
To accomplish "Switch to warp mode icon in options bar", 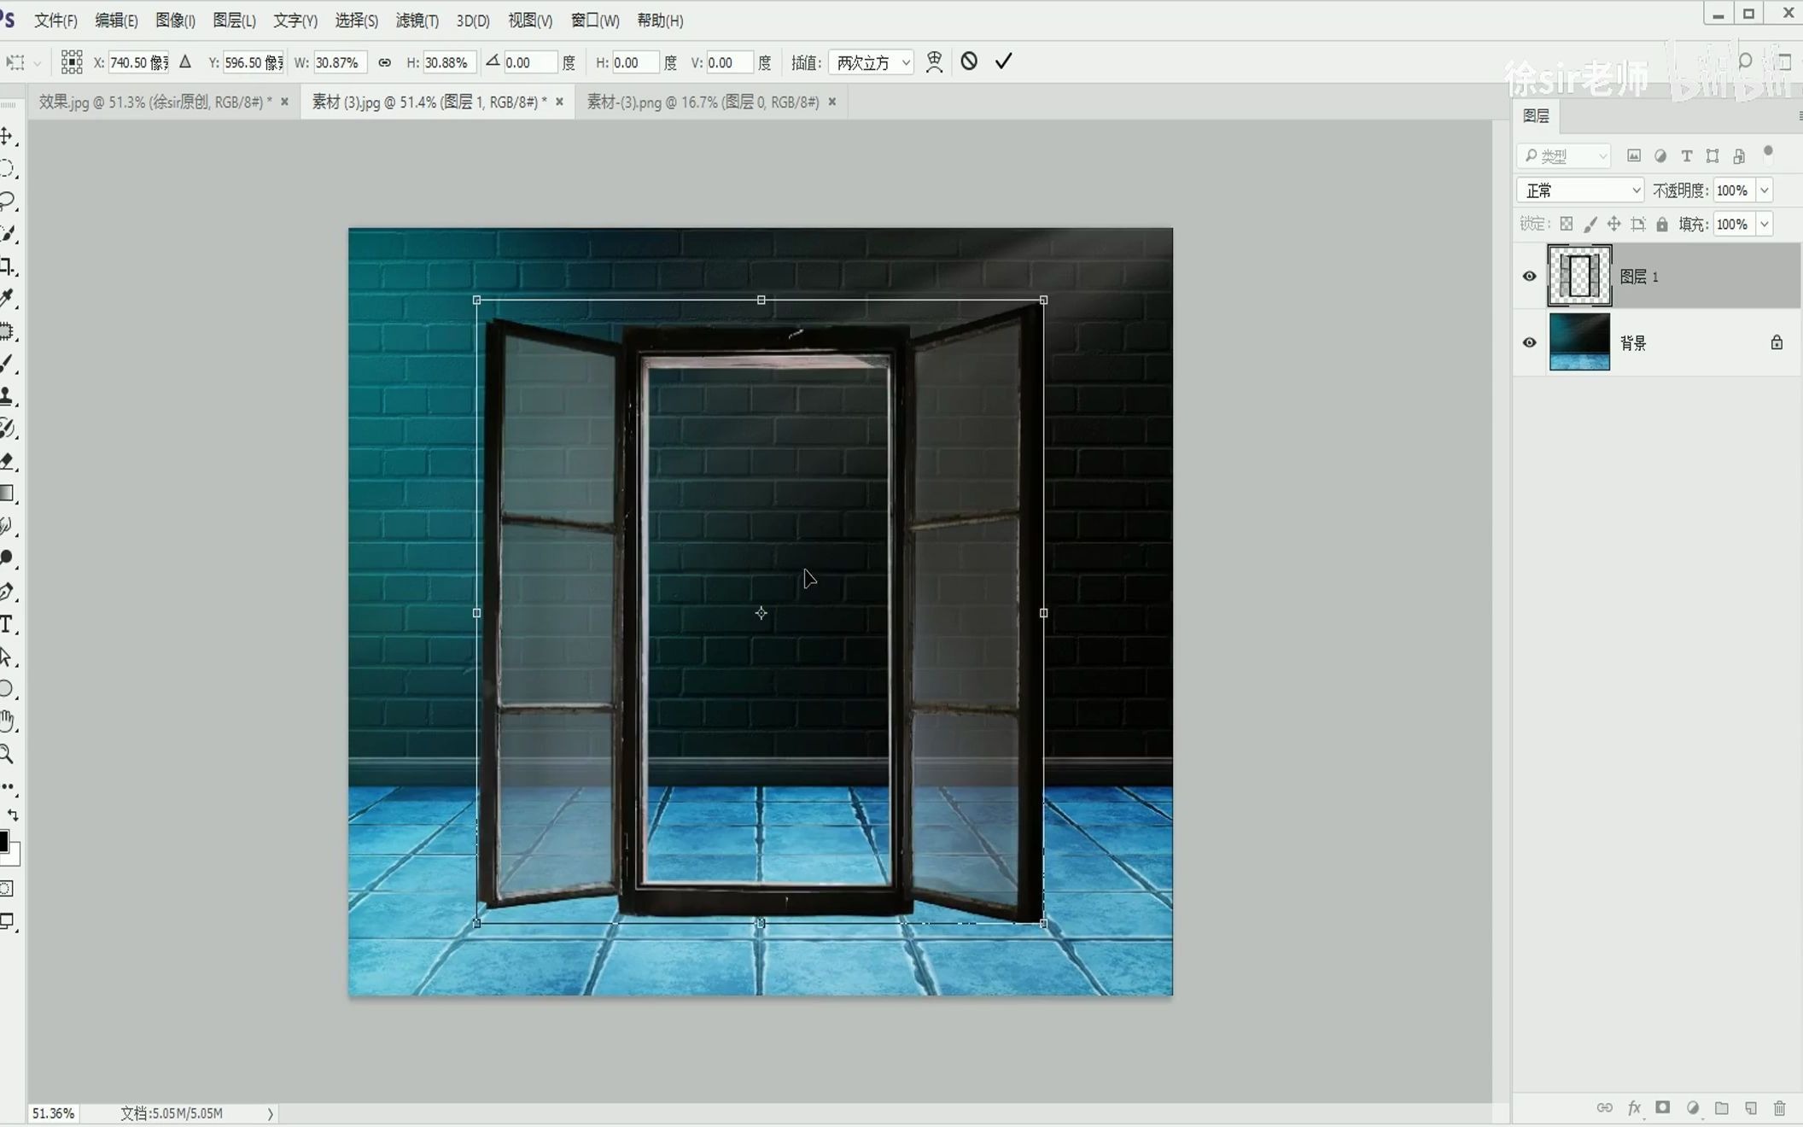I will [x=934, y=61].
